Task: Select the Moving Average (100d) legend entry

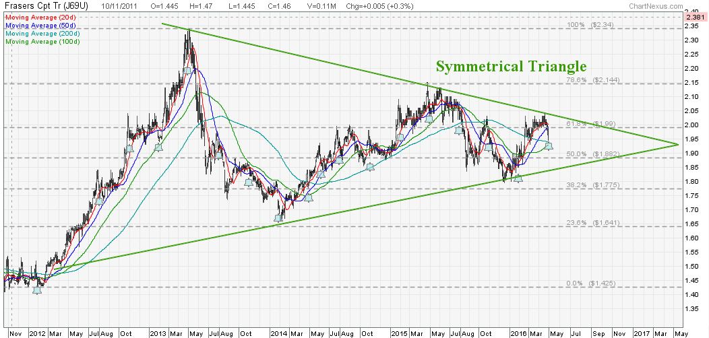Action: coord(41,42)
